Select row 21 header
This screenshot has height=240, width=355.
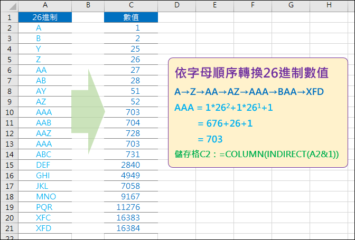point(10,228)
